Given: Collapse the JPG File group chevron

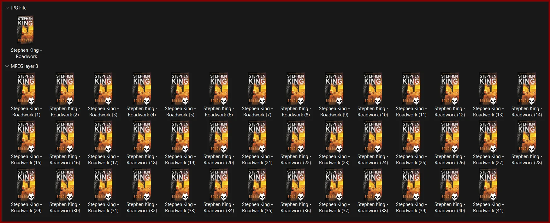Looking at the screenshot, I should tap(7, 8).
